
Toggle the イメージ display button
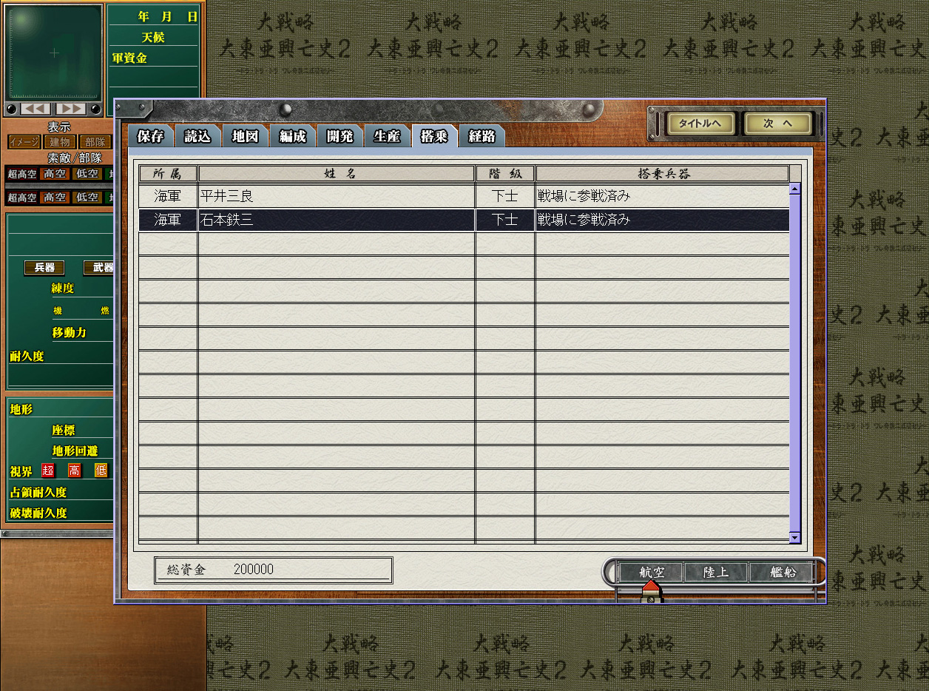[24, 142]
